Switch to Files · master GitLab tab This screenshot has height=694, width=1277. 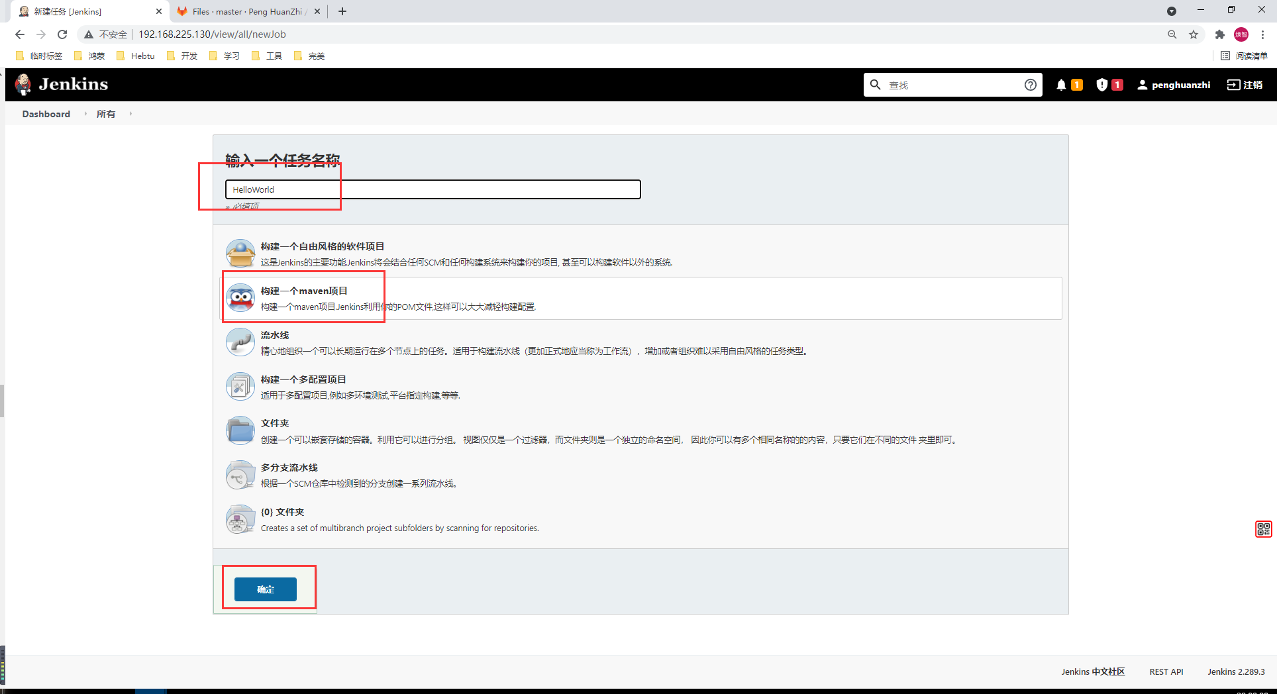pos(248,11)
